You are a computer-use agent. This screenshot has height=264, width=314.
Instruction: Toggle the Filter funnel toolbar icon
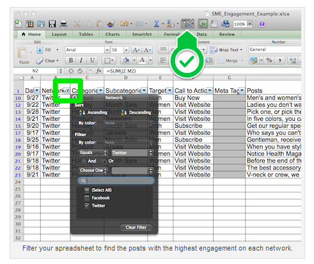tap(186, 24)
